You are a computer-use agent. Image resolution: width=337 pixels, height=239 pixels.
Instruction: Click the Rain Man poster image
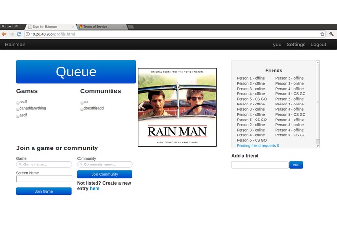tap(177, 107)
